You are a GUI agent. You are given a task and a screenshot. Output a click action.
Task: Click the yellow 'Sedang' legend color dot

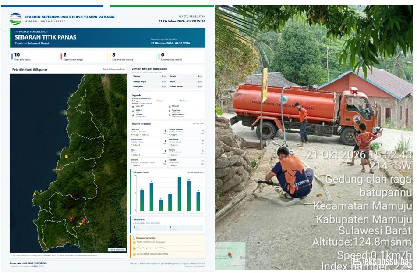(157, 101)
